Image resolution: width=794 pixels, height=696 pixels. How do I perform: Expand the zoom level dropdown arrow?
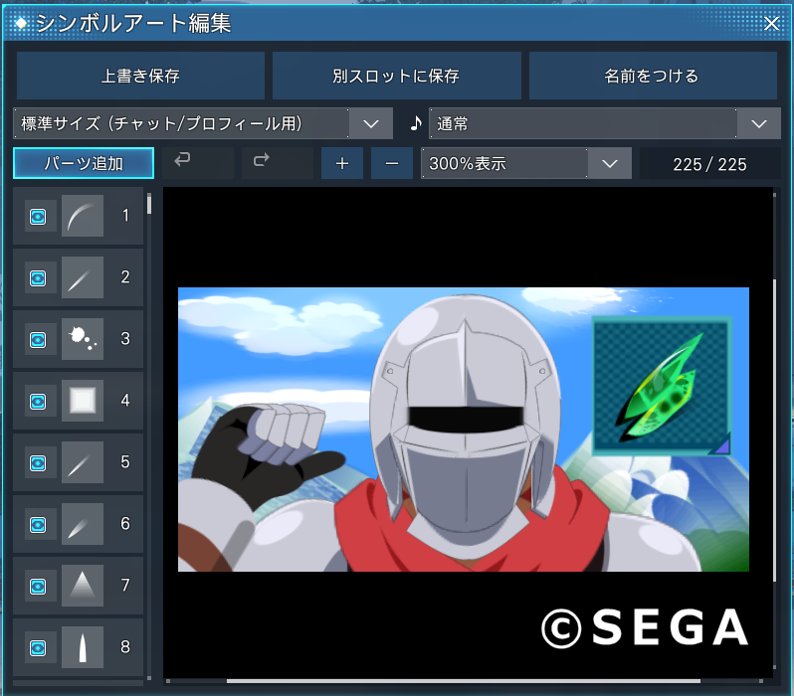610,163
